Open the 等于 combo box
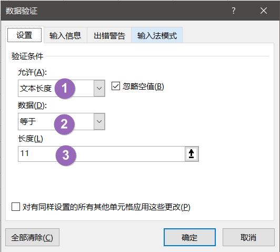 tap(62, 121)
